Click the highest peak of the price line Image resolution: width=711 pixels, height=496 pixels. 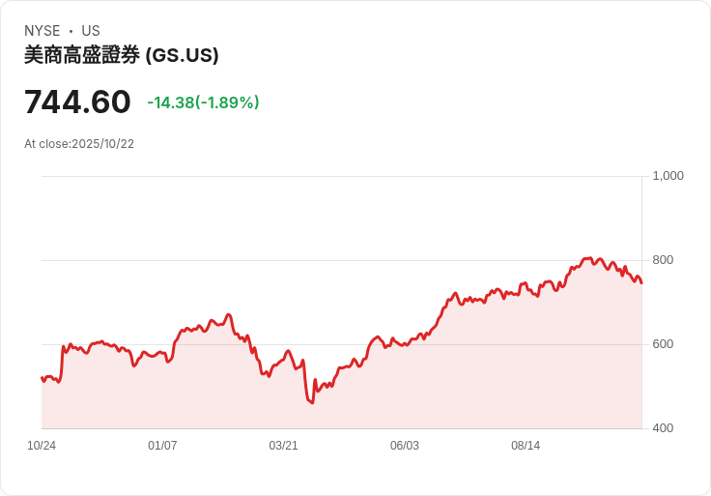coord(588,258)
